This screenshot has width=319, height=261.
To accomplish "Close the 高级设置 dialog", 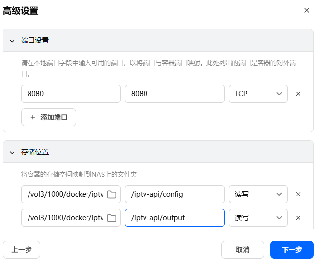I will click(307, 10).
